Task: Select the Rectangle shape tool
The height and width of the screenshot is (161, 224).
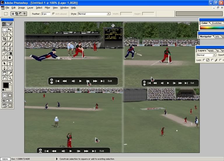Action: pos(10,68)
